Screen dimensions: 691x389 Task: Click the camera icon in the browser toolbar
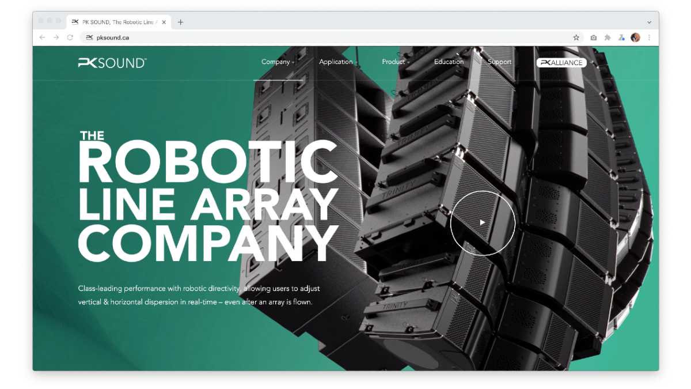click(593, 37)
